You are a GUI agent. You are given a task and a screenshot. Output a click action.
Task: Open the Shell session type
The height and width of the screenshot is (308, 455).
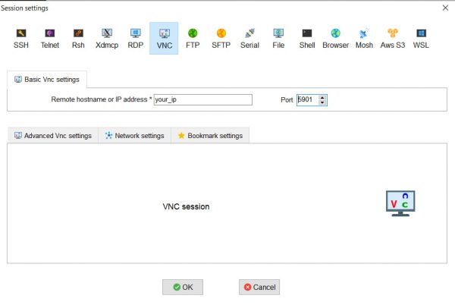tap(307, 39)
